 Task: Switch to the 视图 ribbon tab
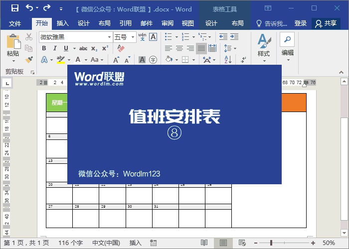click(187, 23)
